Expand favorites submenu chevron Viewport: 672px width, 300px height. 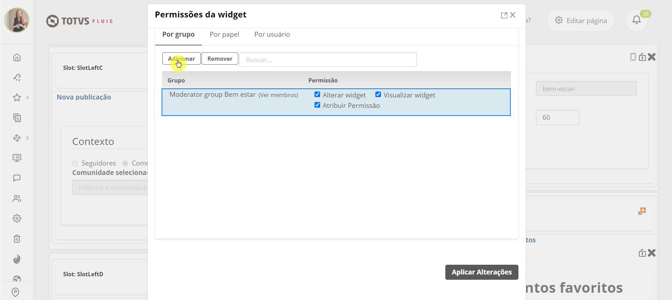pos(27,97)
